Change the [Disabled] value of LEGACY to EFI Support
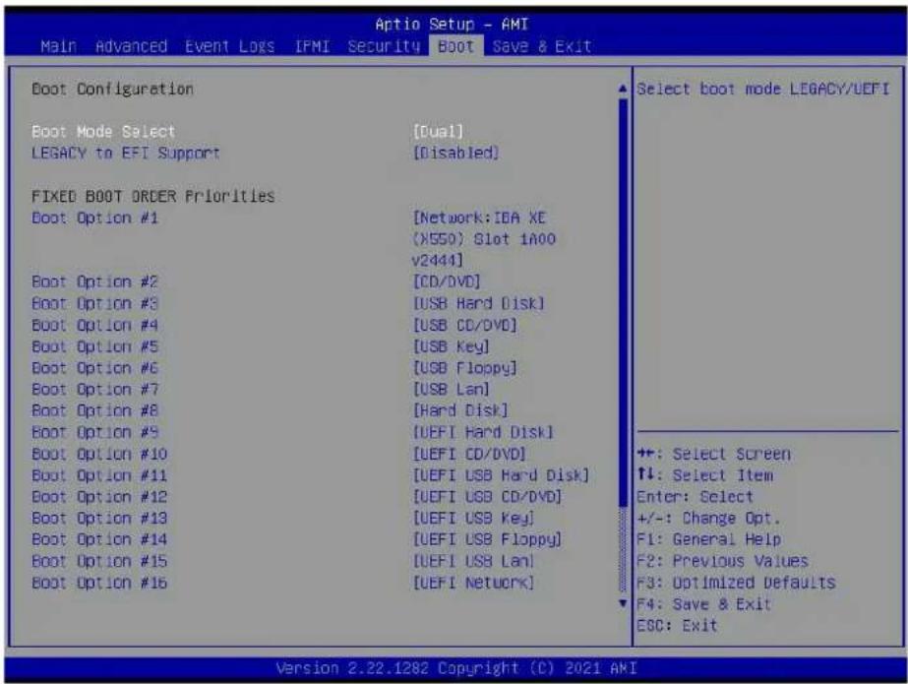 tap(455, 153)
